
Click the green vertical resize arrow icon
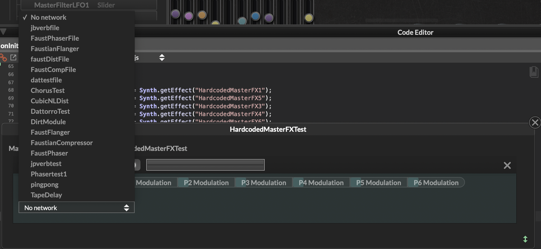[x=525, y=239]
